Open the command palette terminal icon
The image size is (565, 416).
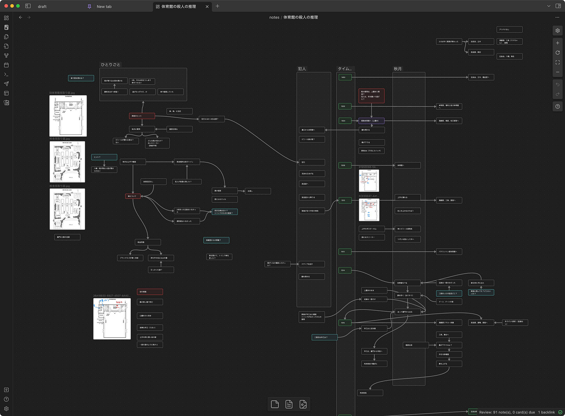pyautogui.click(x=6, y=74)
